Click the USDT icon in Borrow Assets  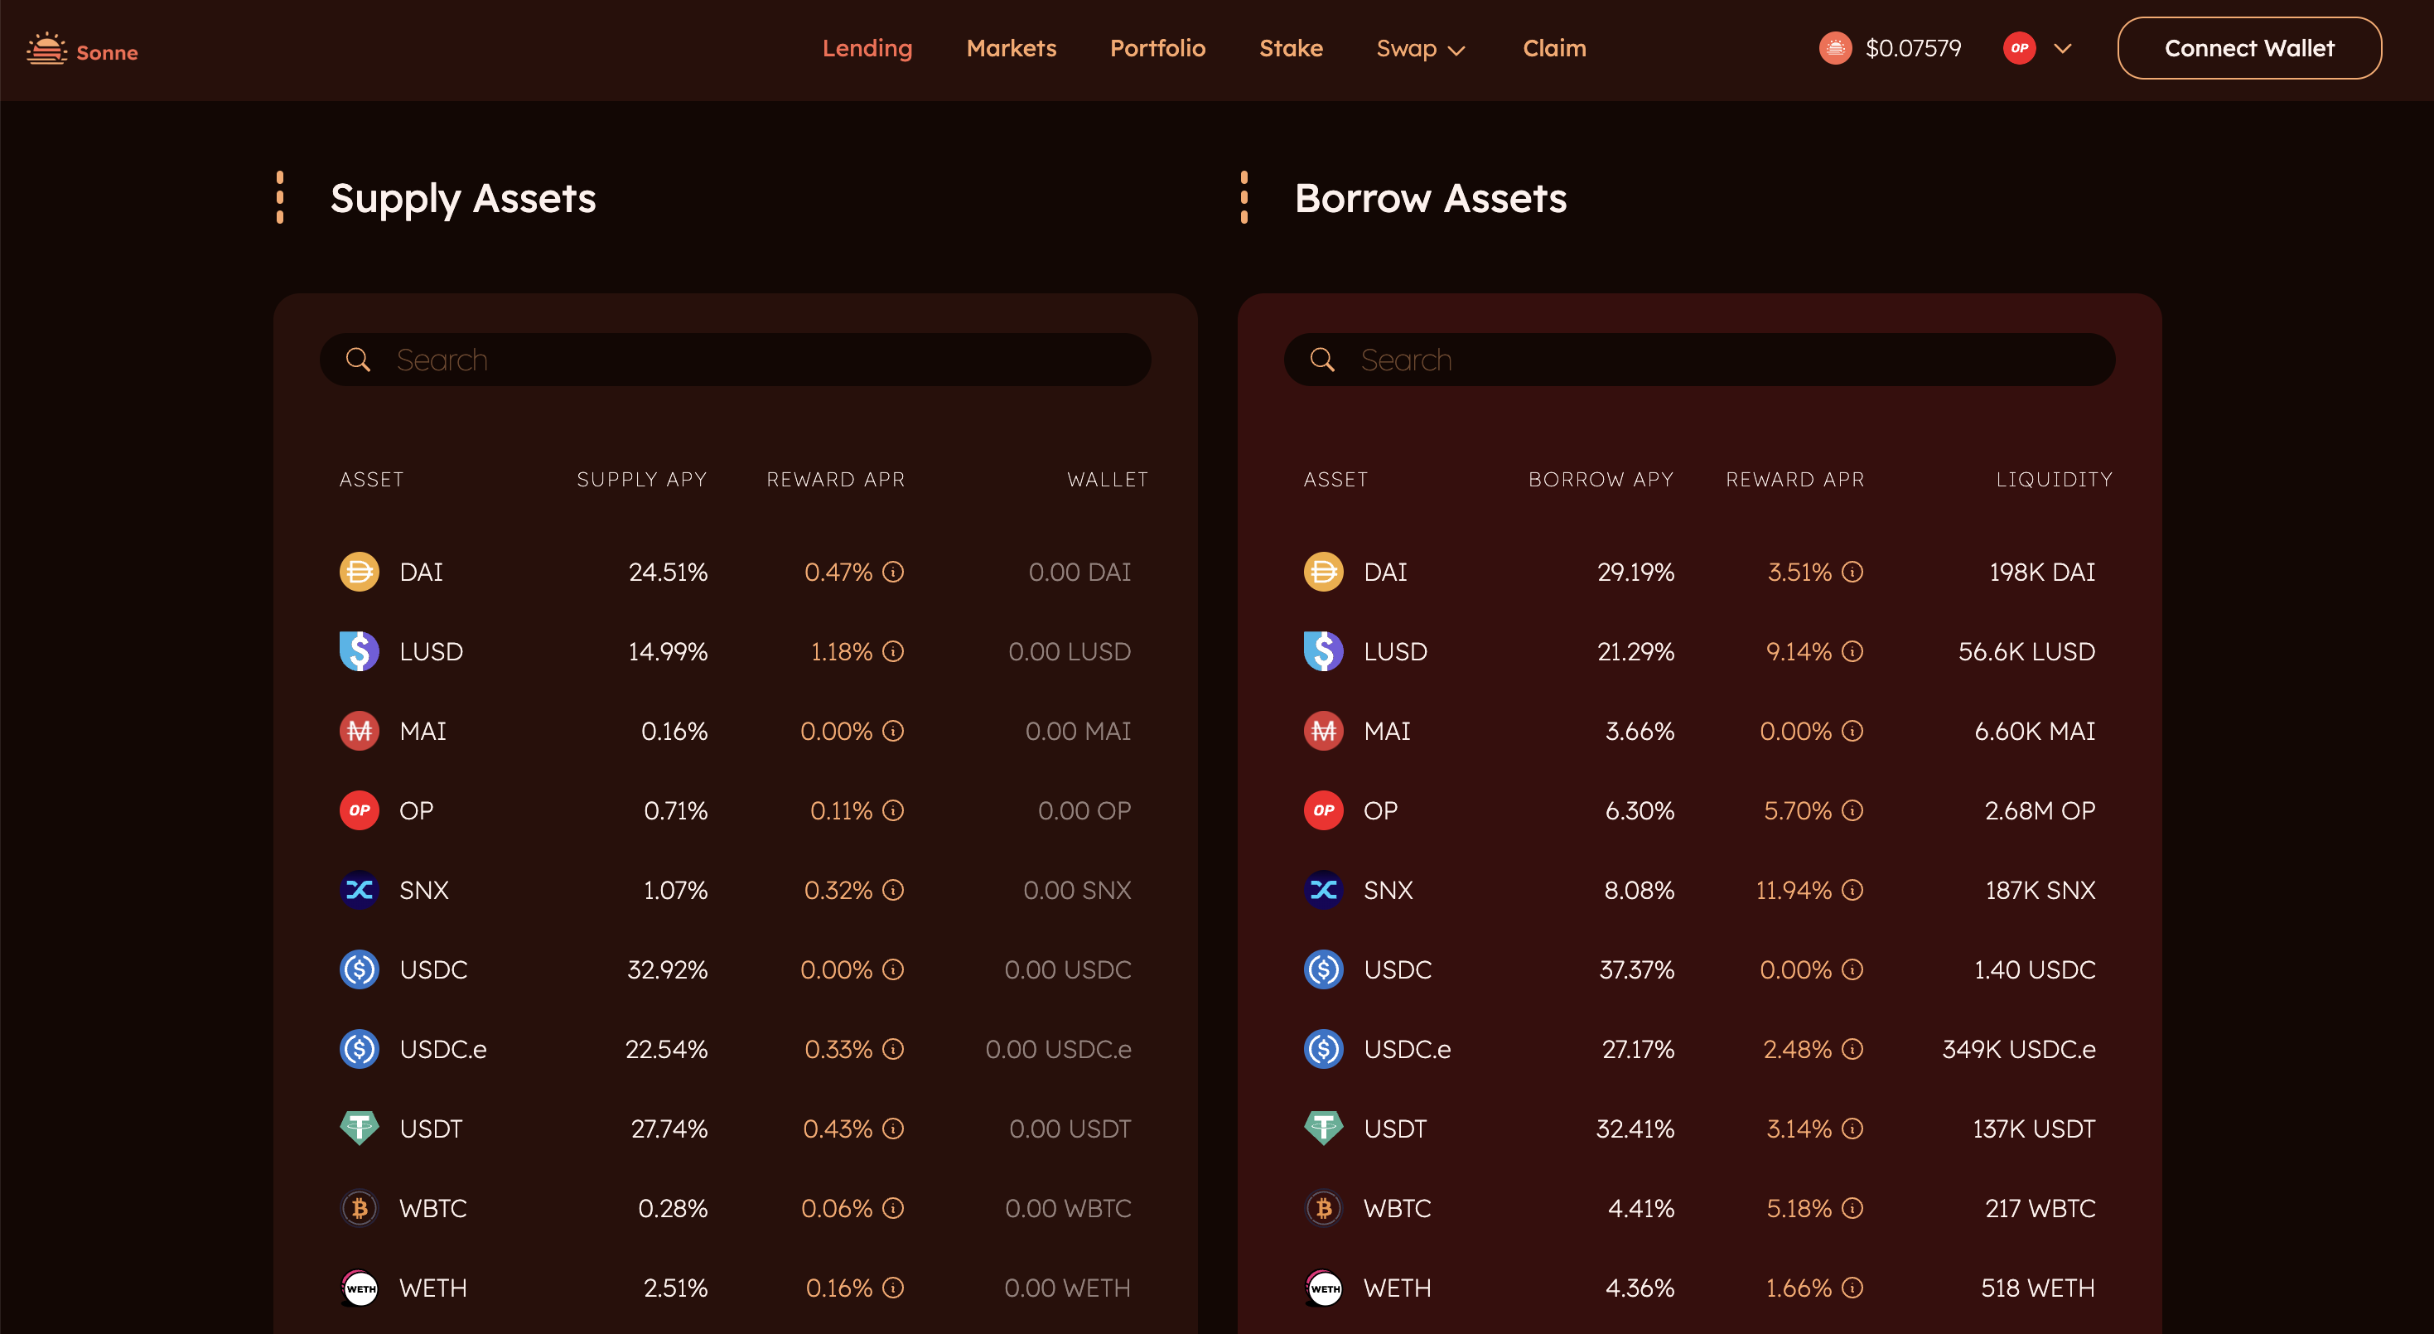[x=1323, y=1128]
